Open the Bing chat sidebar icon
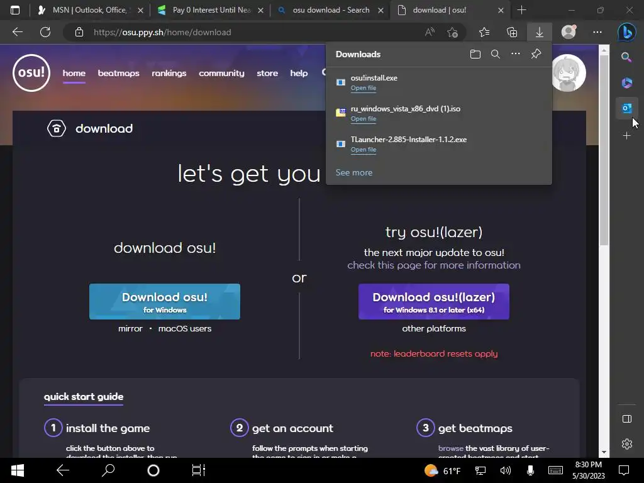The width and height of the screenshot is (644, 483). point(627,32)
